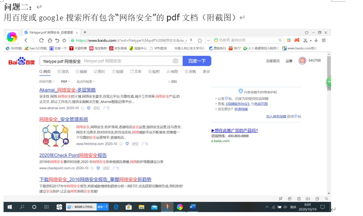Click 清除 to clear filters
The height and width of the screenshot is (216, 363).
173,82
